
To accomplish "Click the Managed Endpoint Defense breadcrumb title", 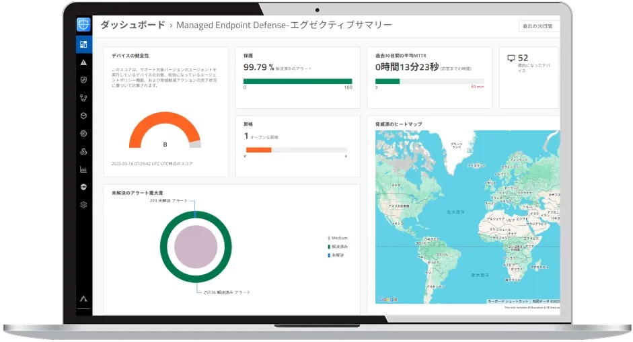I will [284, 25].
